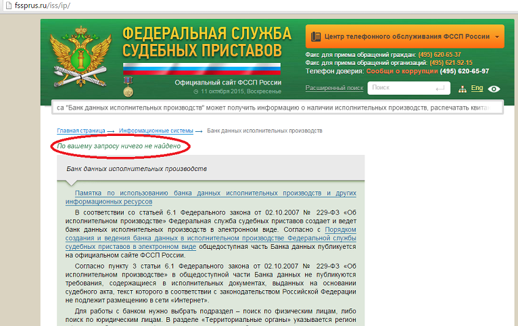The height and width of the screenshot is (326, 518).
Task: Click the current breadcrumb Банк данных исполнительных производств
Action: [x=264, y=131]
